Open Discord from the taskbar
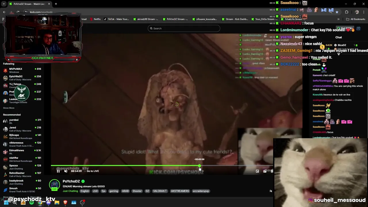The image size is (368, 207). [48, 202]
